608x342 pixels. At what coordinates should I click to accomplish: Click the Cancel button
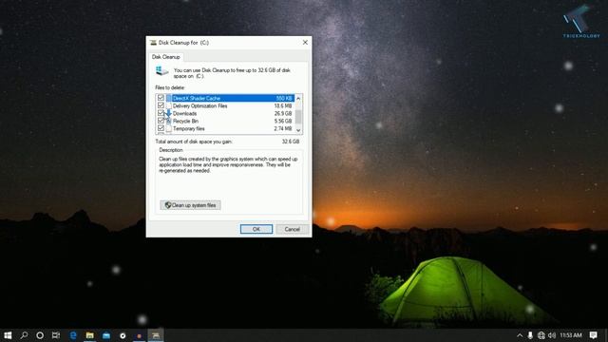292,229
